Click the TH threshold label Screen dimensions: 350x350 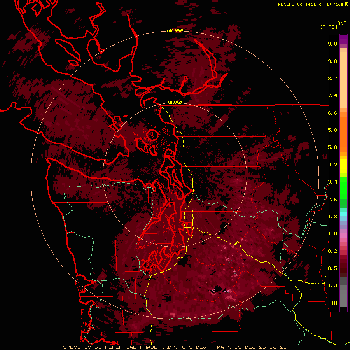(334, 303)
